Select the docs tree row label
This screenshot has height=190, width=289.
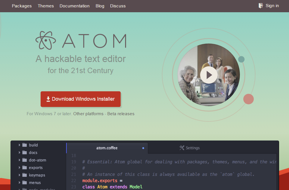click(x=33, y=152)
